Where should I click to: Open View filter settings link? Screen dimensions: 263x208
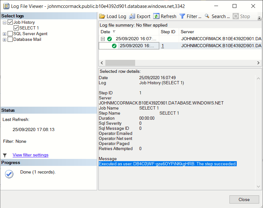30,155
